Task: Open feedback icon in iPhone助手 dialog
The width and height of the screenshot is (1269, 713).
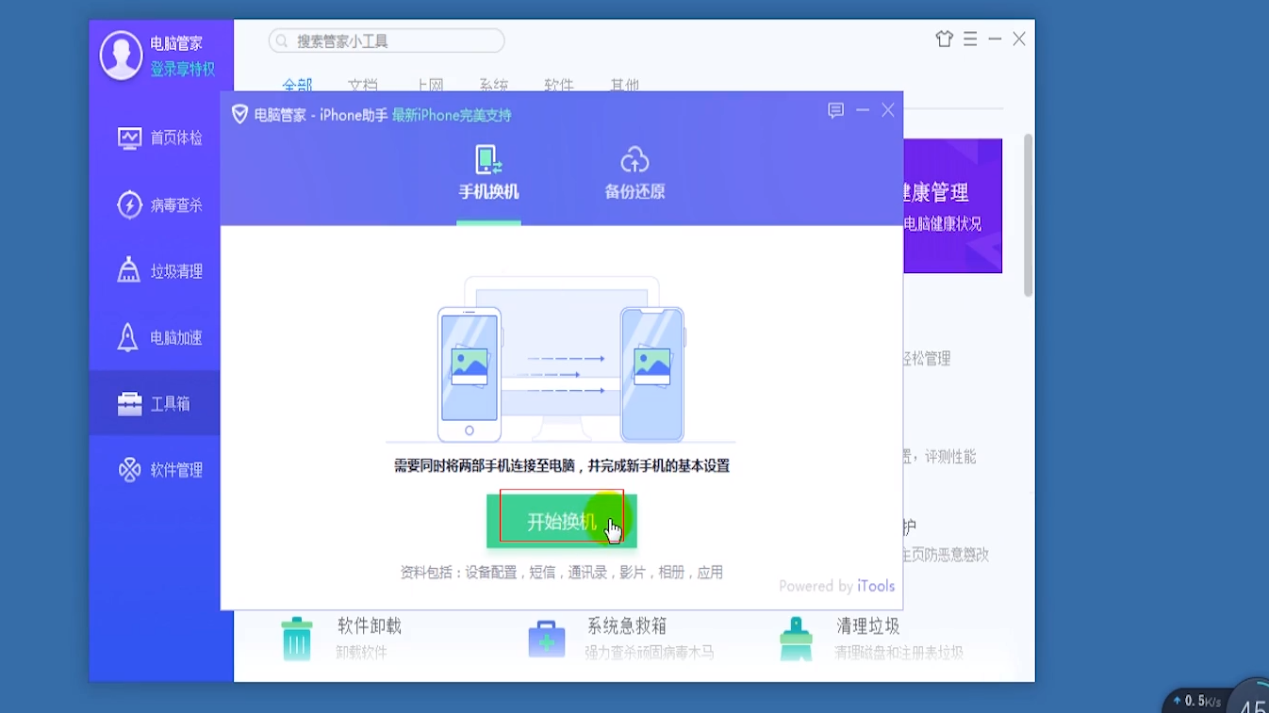Action: click(835, 110)
